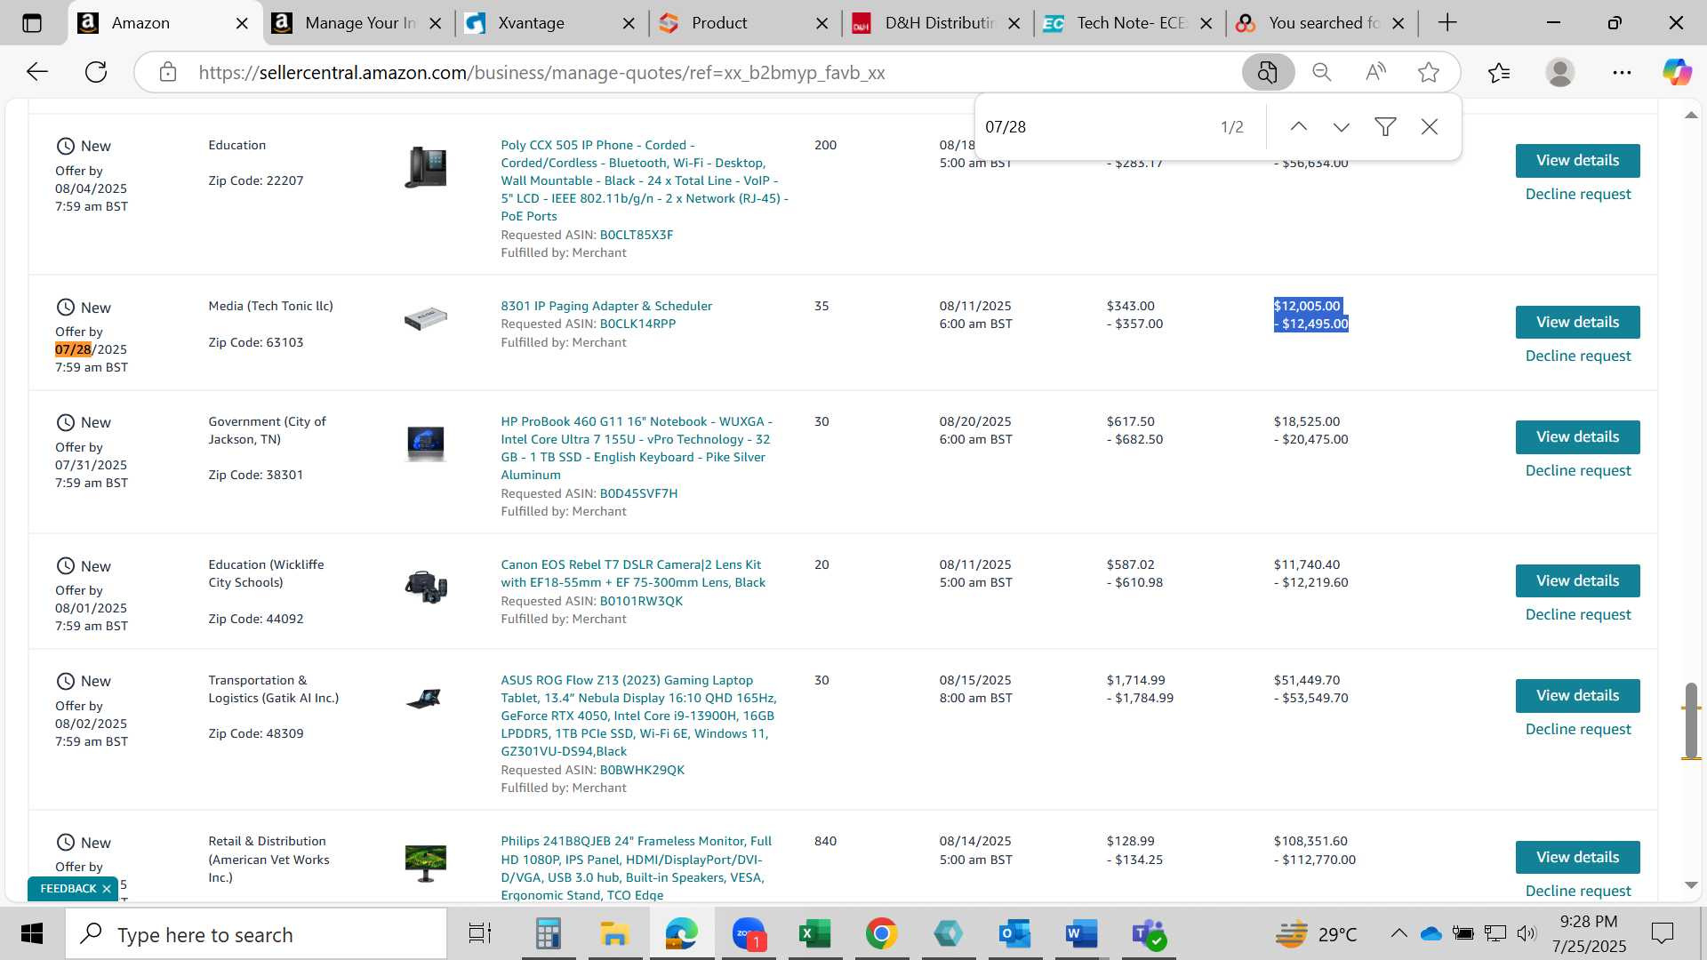Close the find-on-page bar
This screenshot has height=960, width=1707.
[x=1430, y=127]
